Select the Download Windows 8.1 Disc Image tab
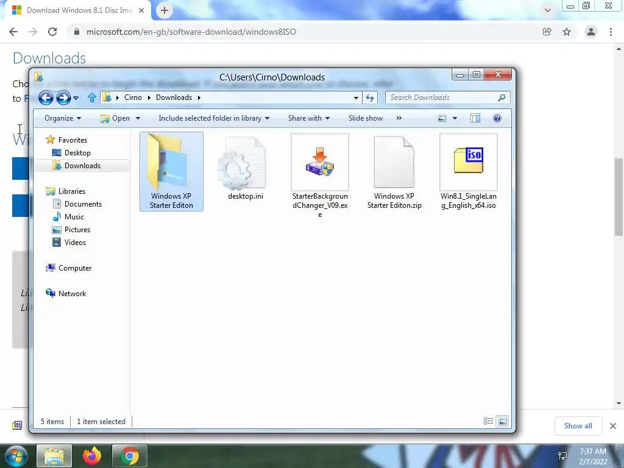The height and width of the screenshot is (468, 624). pyautogui.click(x=77, y=10)
